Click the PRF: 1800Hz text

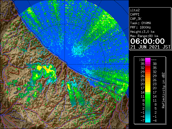coord(141,27)
